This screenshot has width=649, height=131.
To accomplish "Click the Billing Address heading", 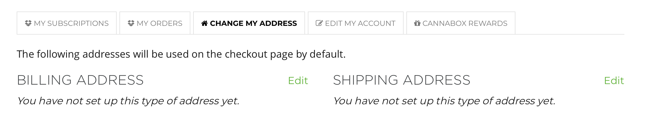I will pyautogui.click(x=80, y=80).
